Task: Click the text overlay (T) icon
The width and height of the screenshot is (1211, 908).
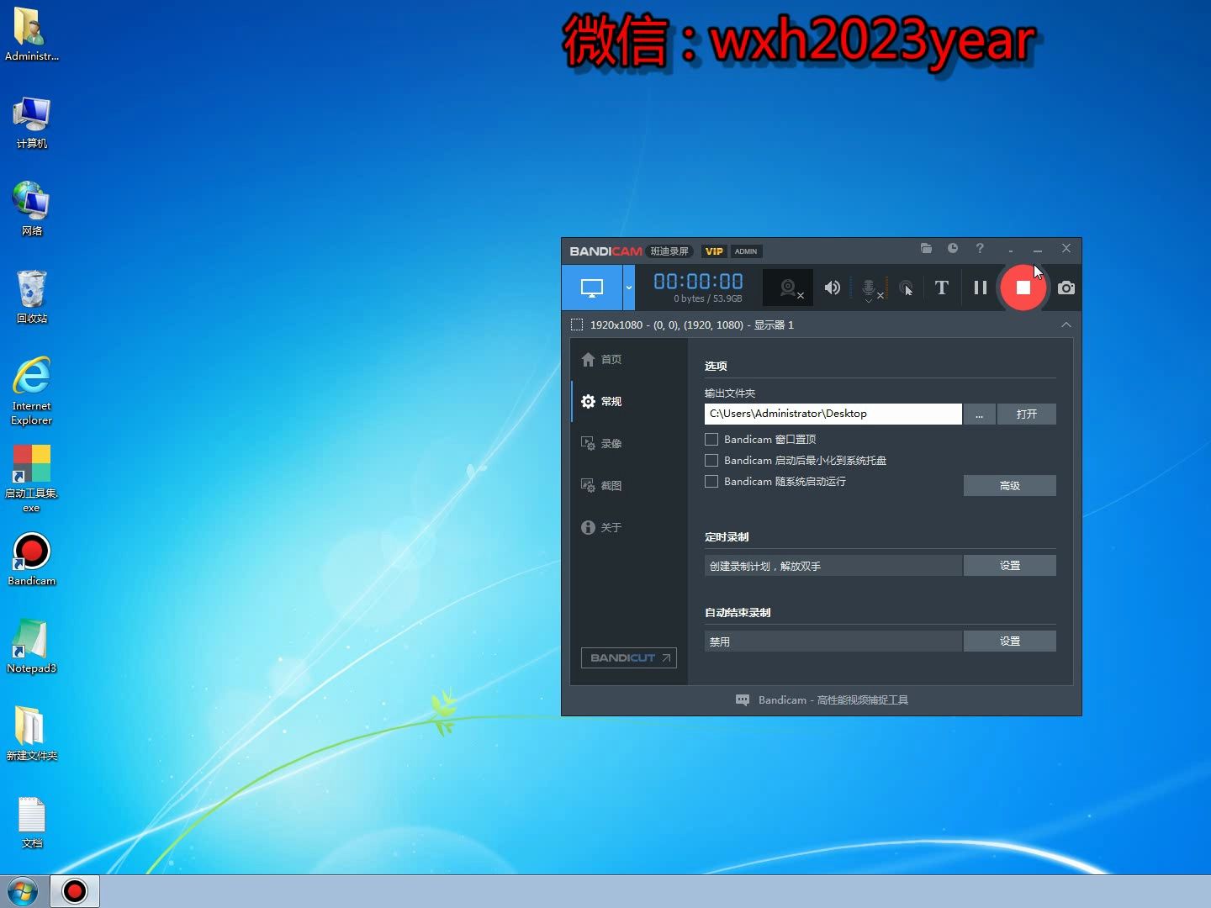Action: [941, 288]
